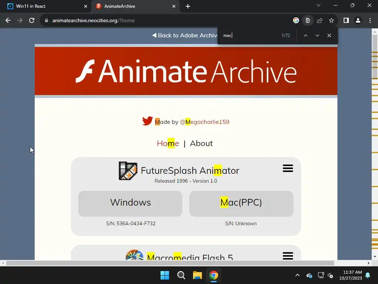Expand the Macromedia Flash 5 hamburger menu
This screenshot has width=378, height=284.
(x=288, y=256)
